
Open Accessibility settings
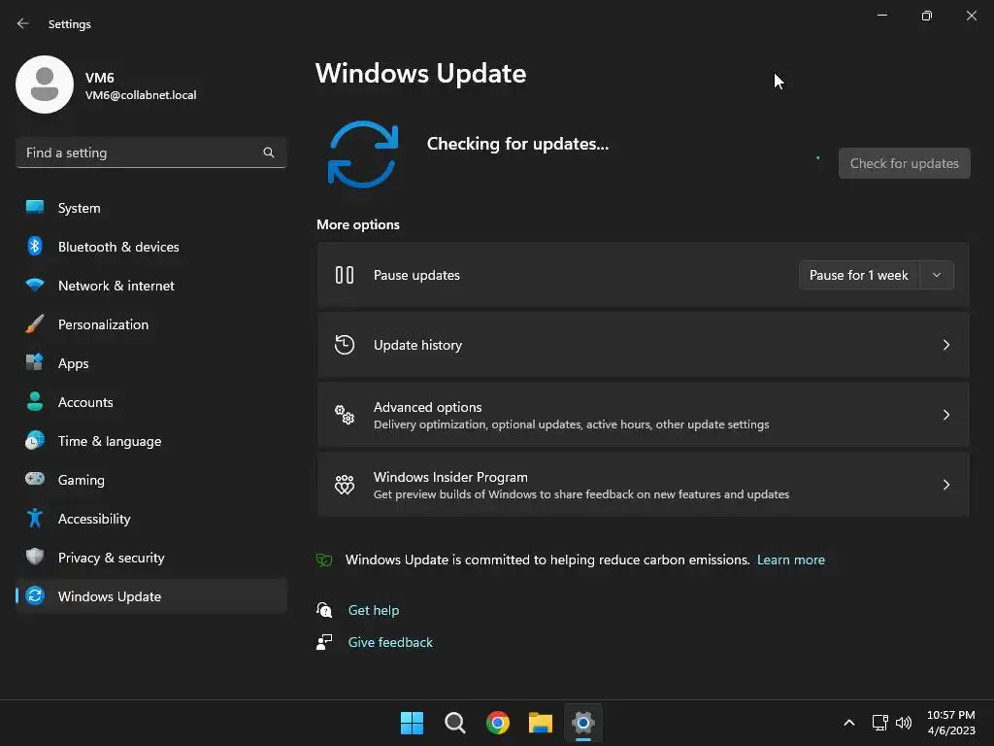tap(150, 519)
